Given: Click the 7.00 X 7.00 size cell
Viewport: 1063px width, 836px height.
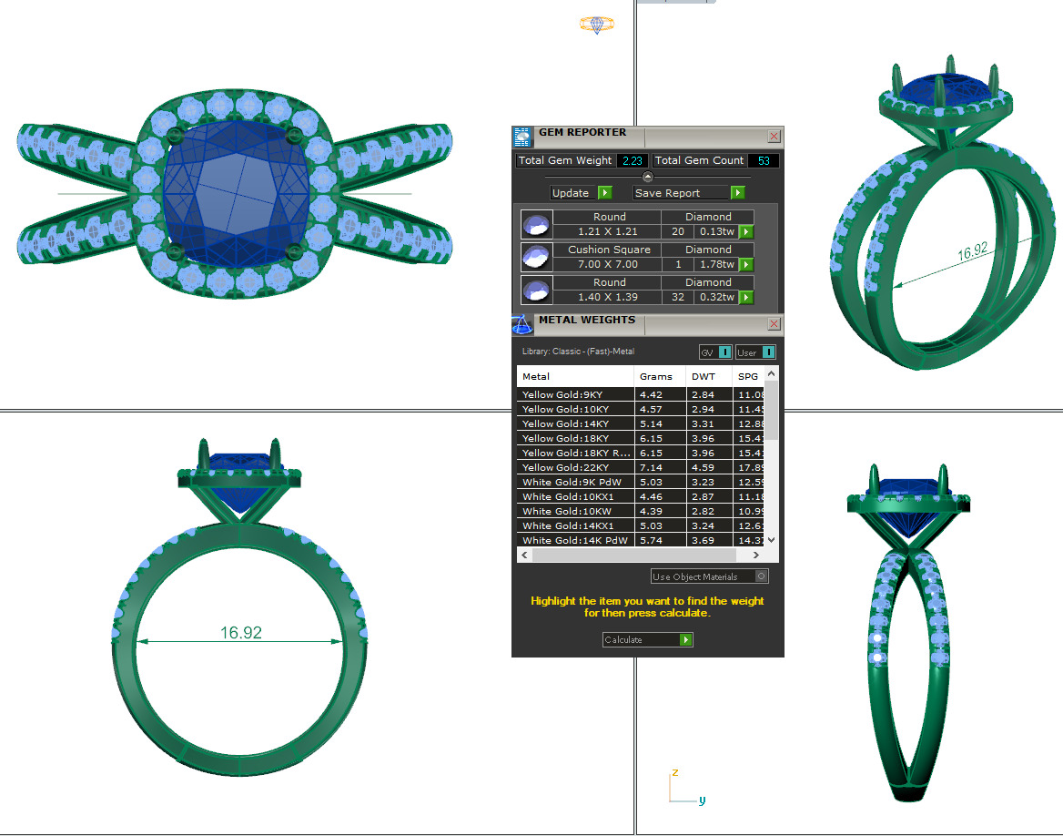Looking at the screenshot, I should click(x=607, y=264).
